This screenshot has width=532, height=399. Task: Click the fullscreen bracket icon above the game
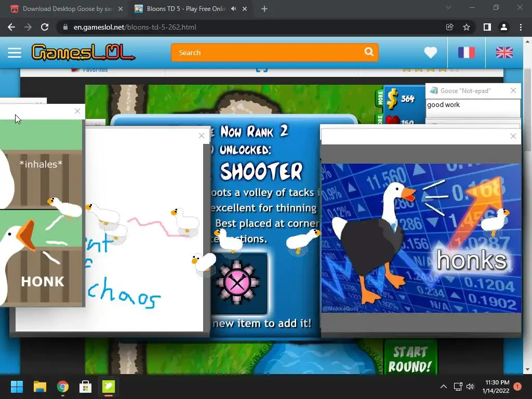click(262, 70)
